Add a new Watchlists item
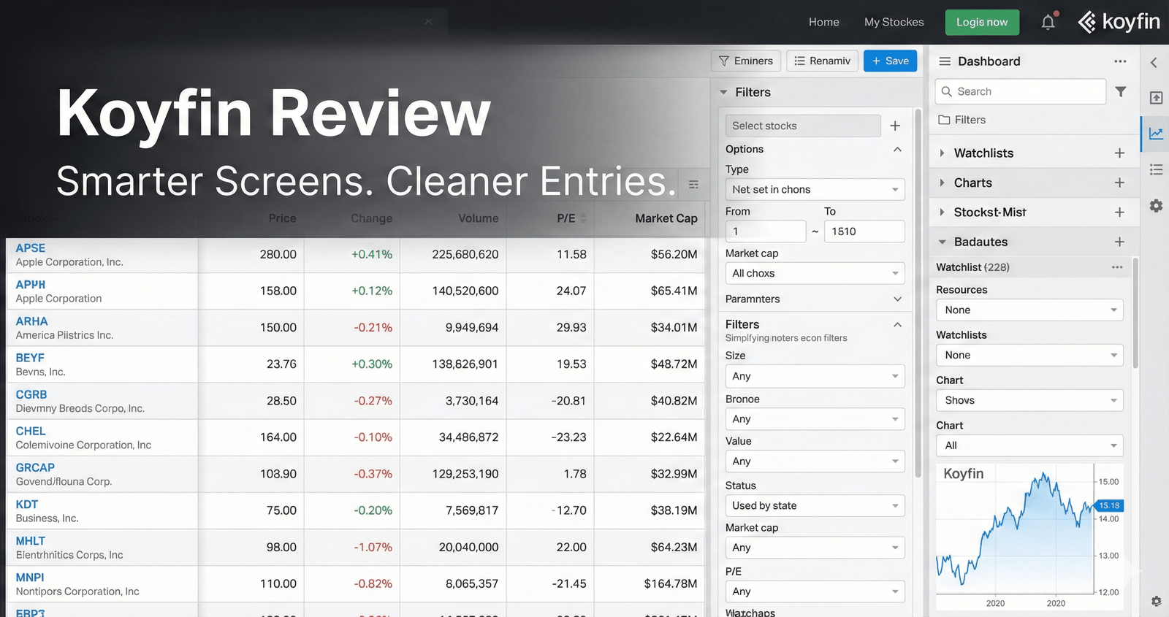Image resolution: width=1169 pixels, height=617 pixels. pyautogui.click(x=1119, y=153)
